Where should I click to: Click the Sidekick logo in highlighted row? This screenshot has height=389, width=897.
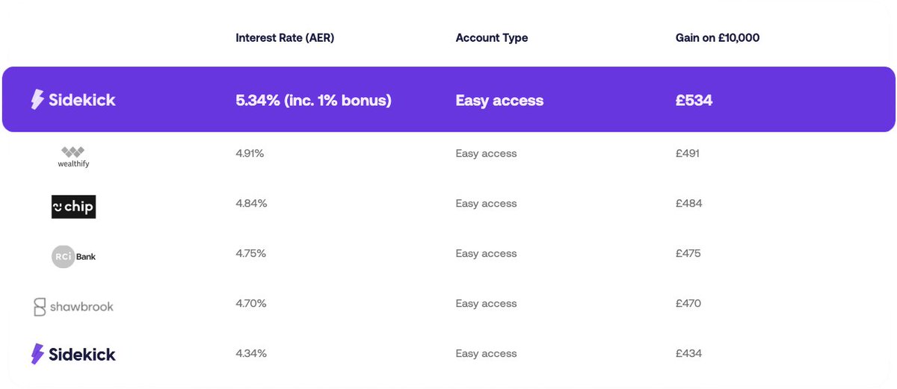(x=73, y=100)
